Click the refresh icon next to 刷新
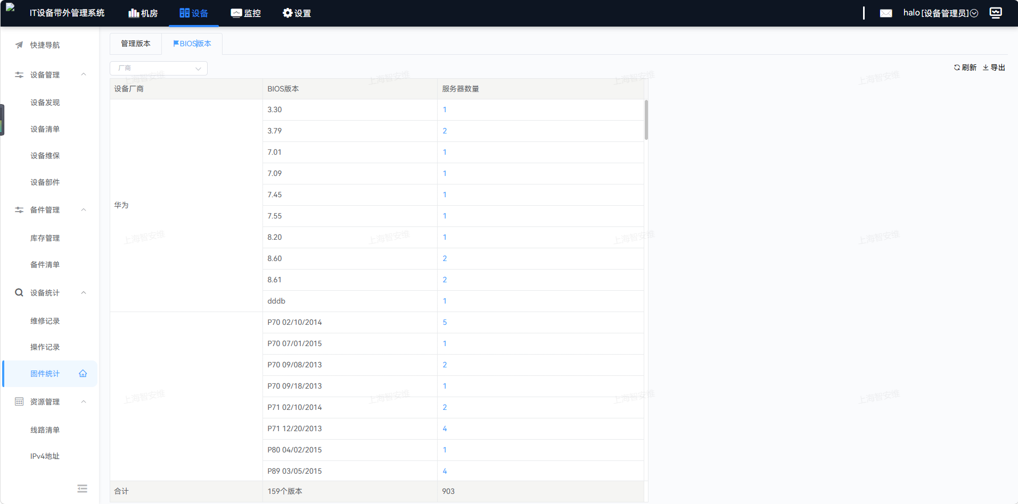Screen dimensions: 1018x504 [x=957, y=68]
